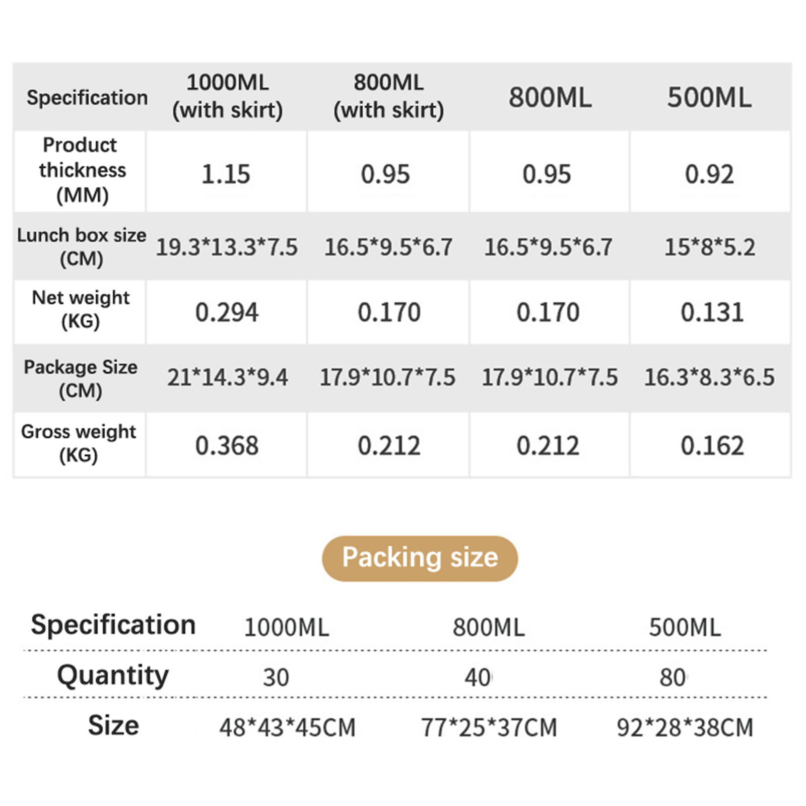Screen dimensions: 806x806
Task: Select the 0.92 thickness value
Action: pyautogui.click(x=709, y=174)
